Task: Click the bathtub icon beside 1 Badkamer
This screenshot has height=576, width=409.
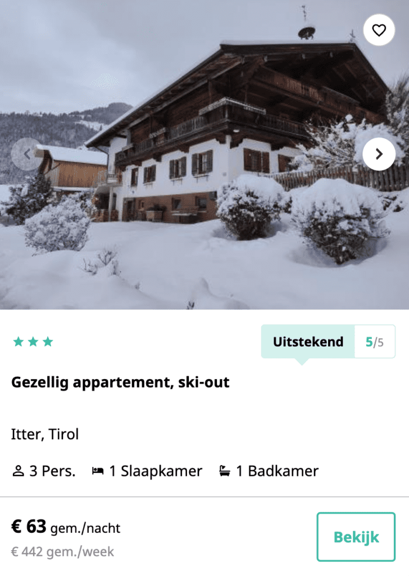Action: [225, 471]
